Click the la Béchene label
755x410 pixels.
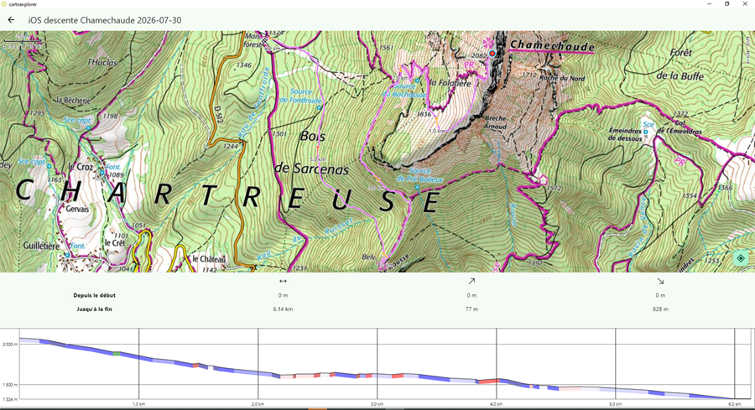point(73,100)
